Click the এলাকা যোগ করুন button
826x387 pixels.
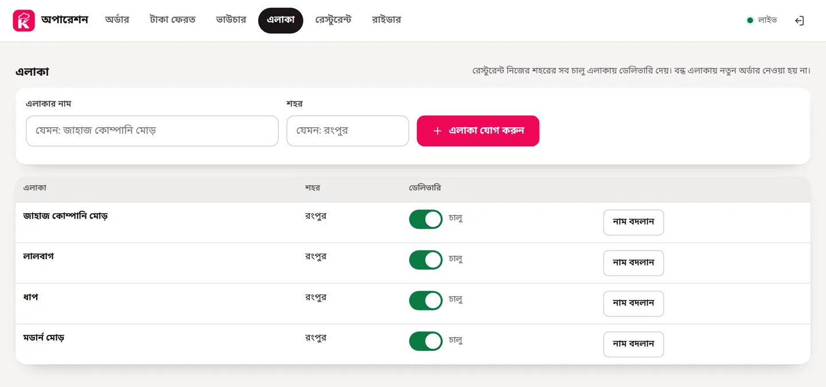pyautogui.click(x=478, y=131)
